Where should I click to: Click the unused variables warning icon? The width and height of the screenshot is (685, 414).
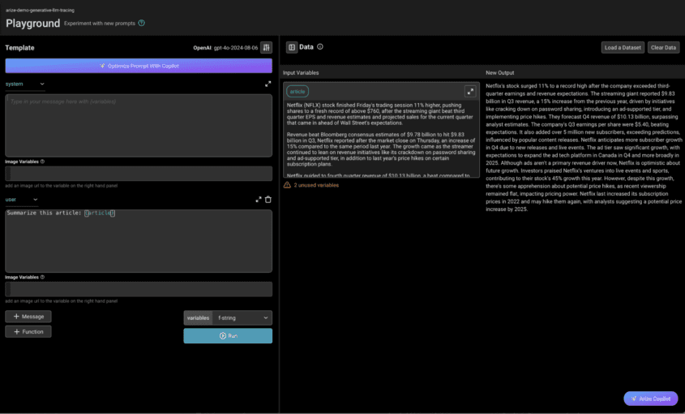[x=287, y=185]
